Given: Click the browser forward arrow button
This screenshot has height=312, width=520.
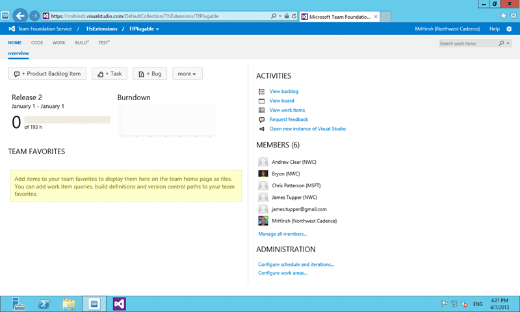Looking at the screenshot, I should coord(34,16).
